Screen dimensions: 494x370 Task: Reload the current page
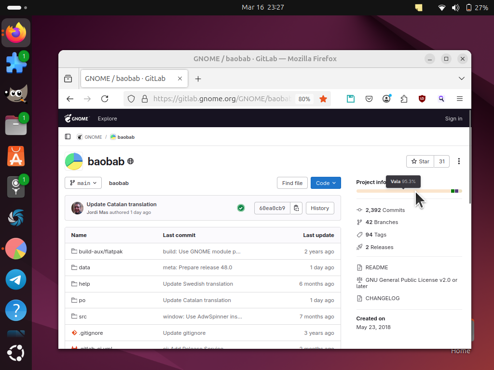tap(105, 99)
